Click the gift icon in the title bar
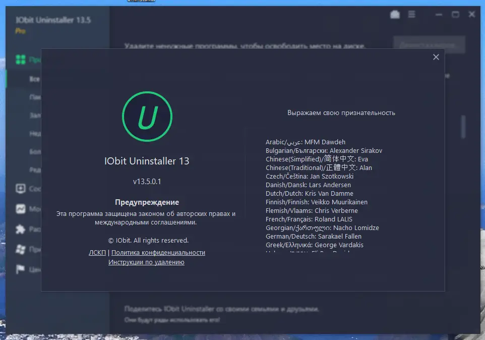The image size is (485, 340). 395,14
